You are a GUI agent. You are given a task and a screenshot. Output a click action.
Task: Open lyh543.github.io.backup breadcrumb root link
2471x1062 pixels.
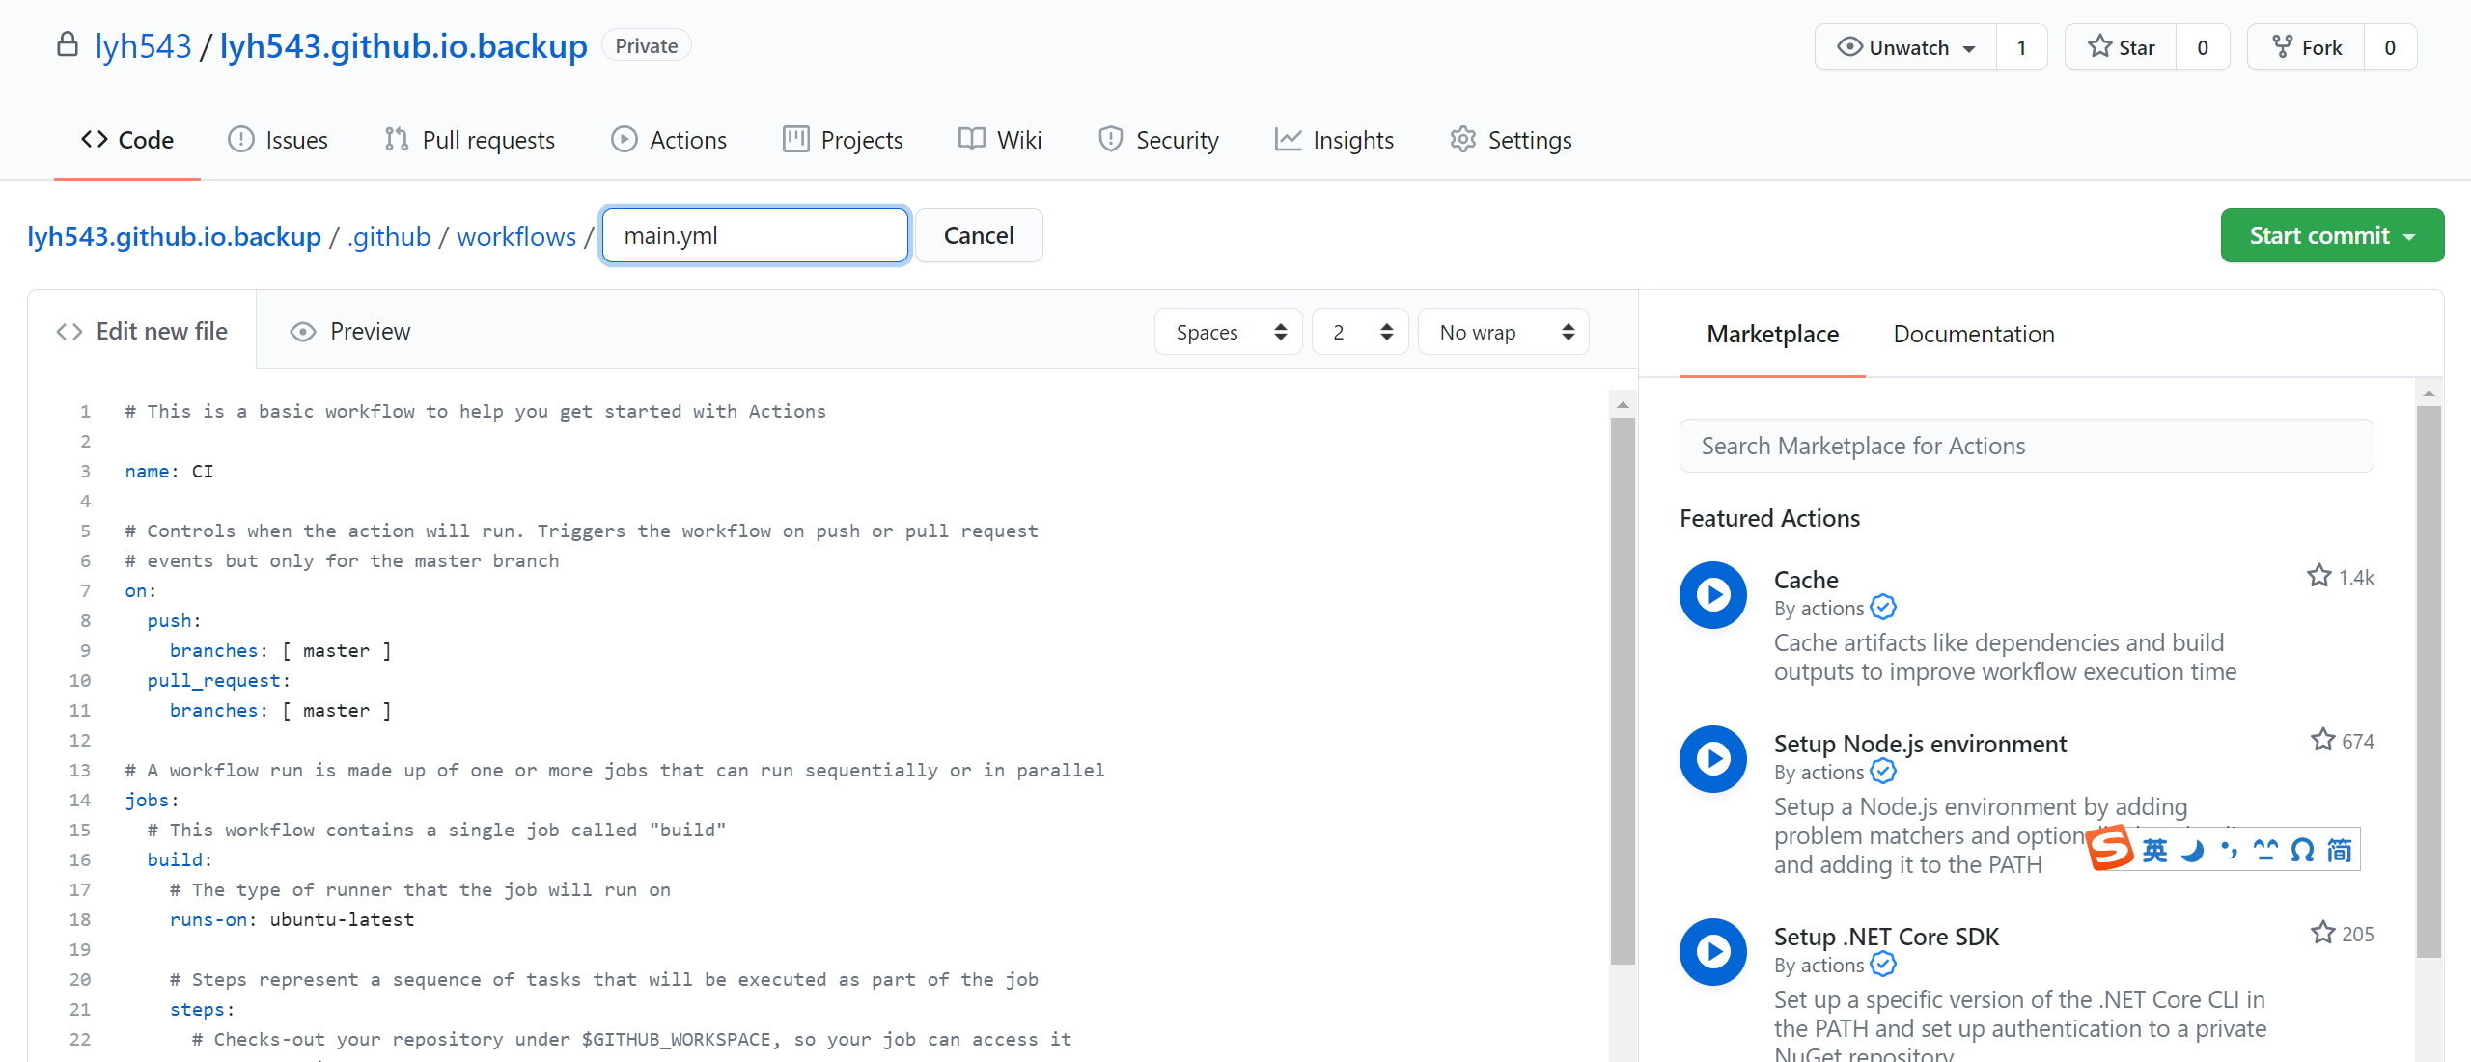[174, 236]
